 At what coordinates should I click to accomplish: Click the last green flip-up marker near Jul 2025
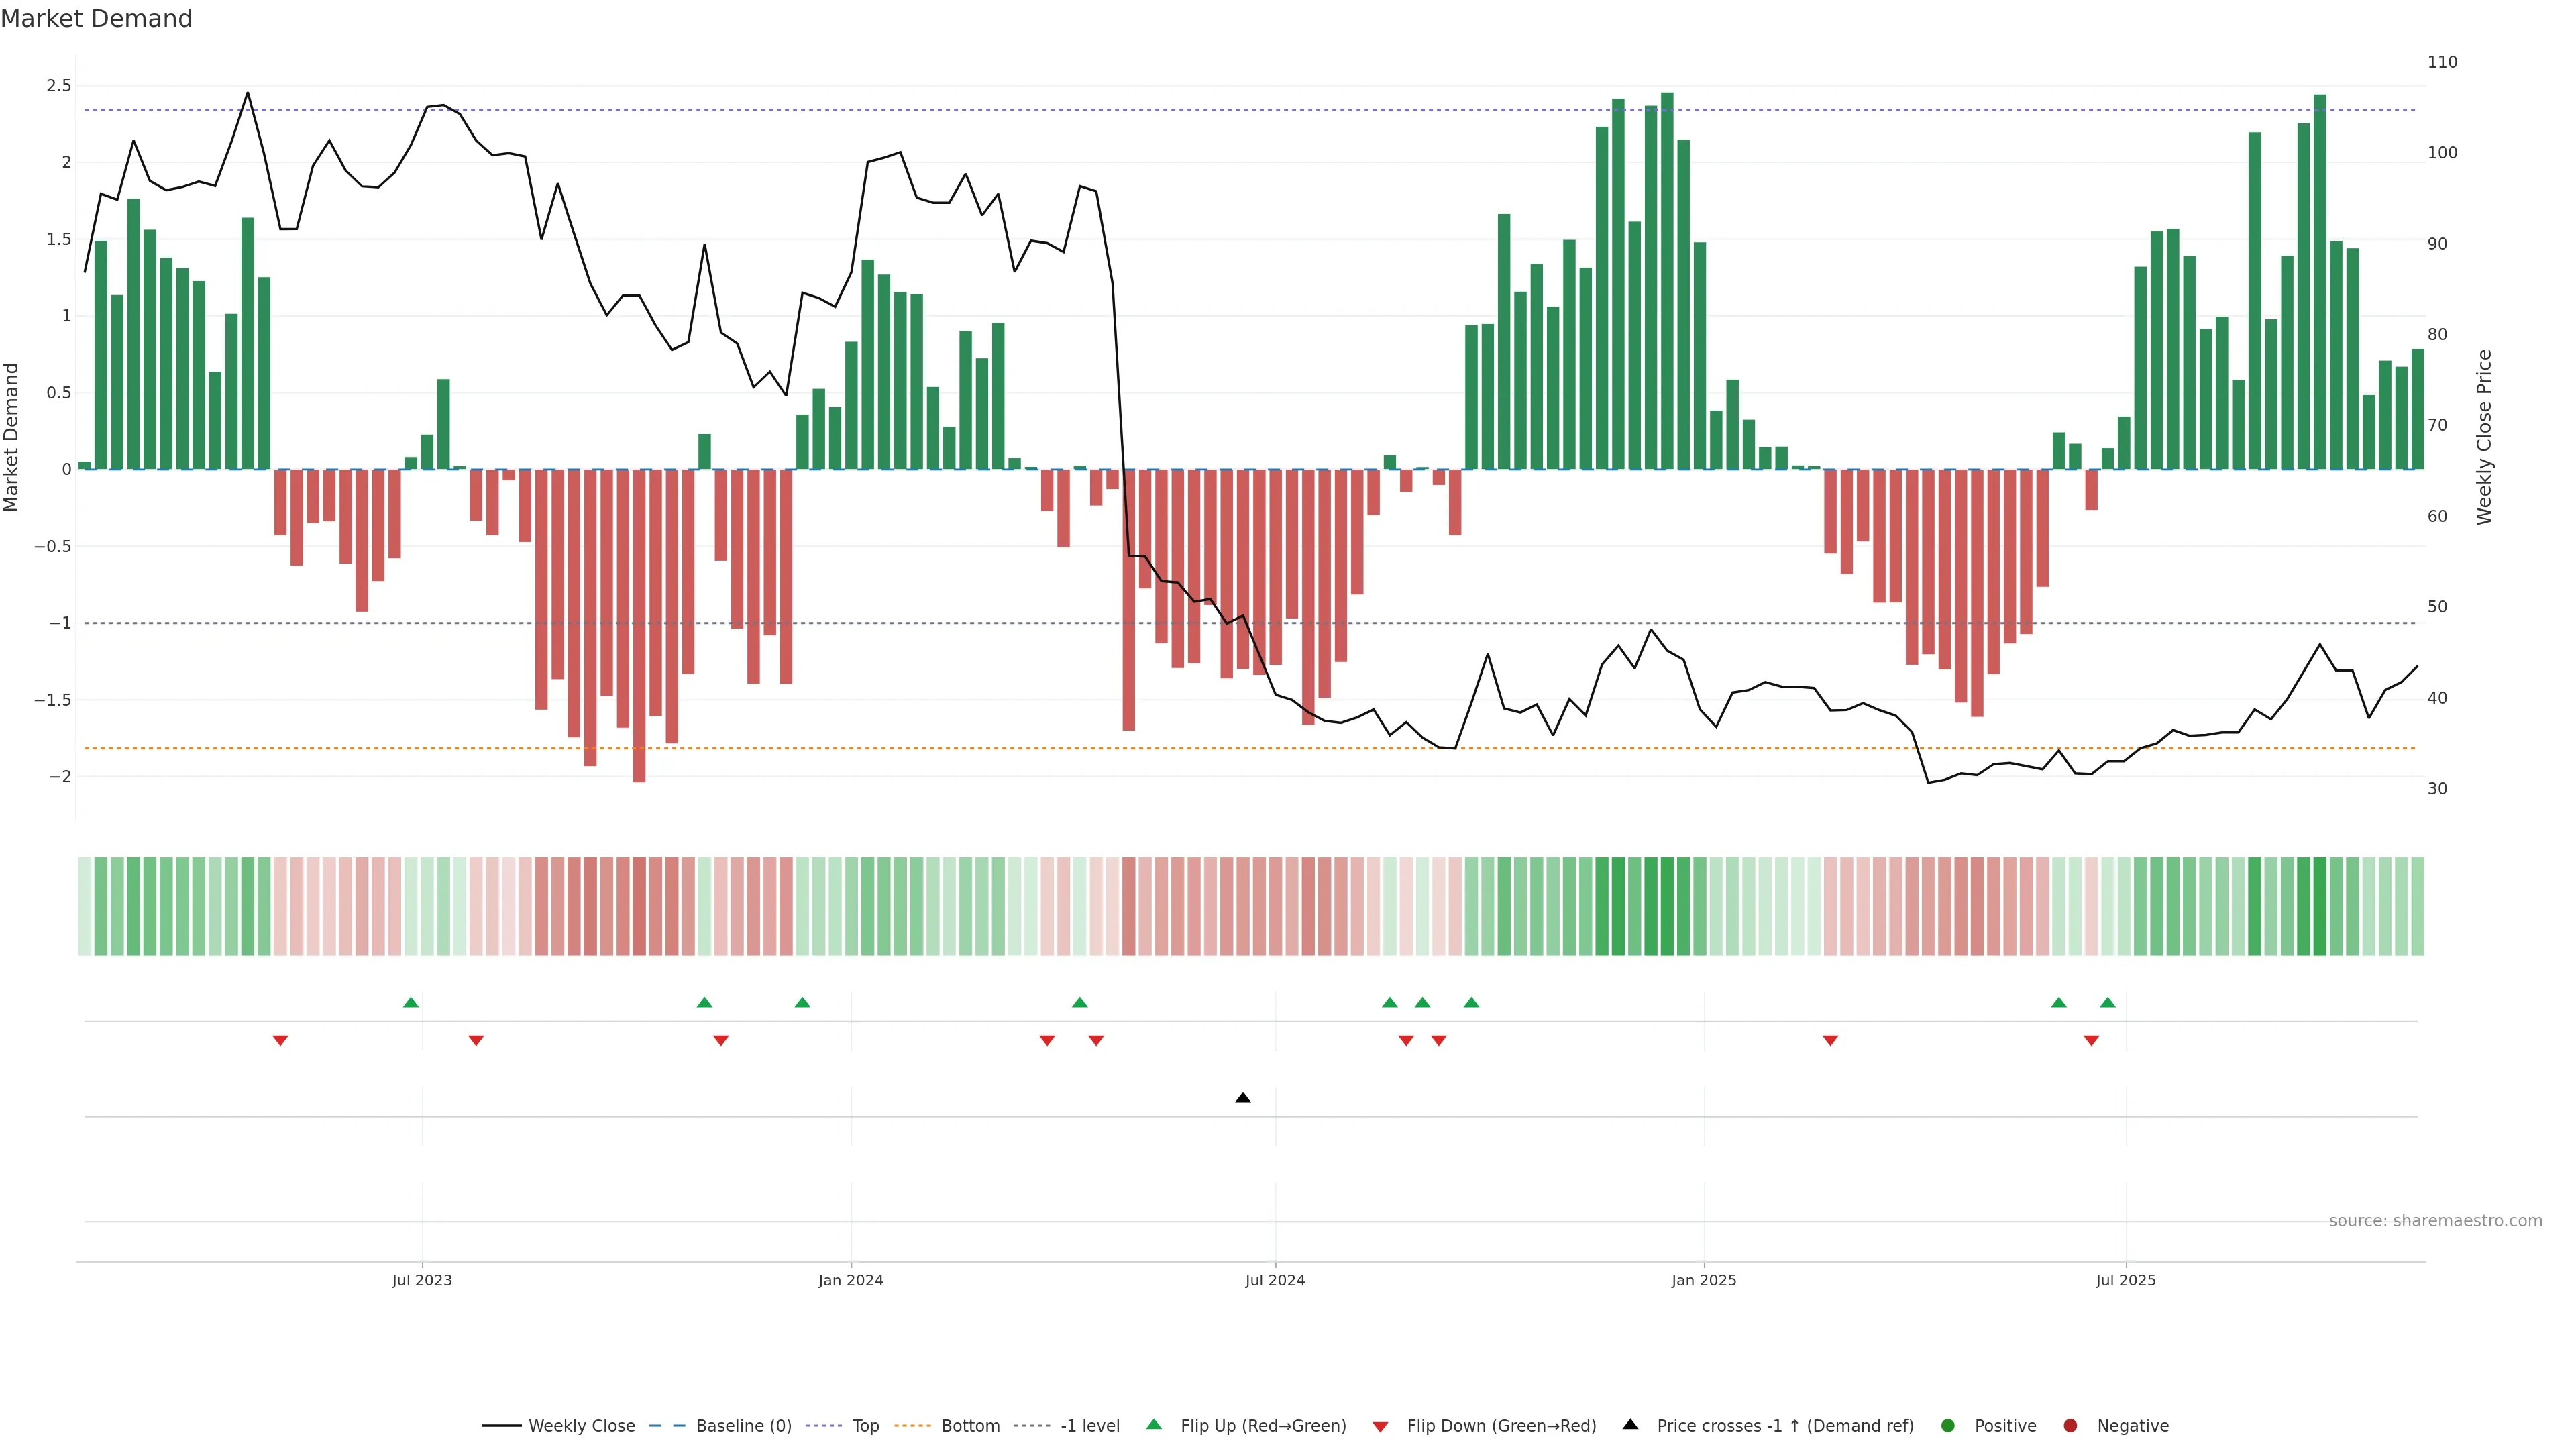pyautogui.click(x=2108, y=1003)
